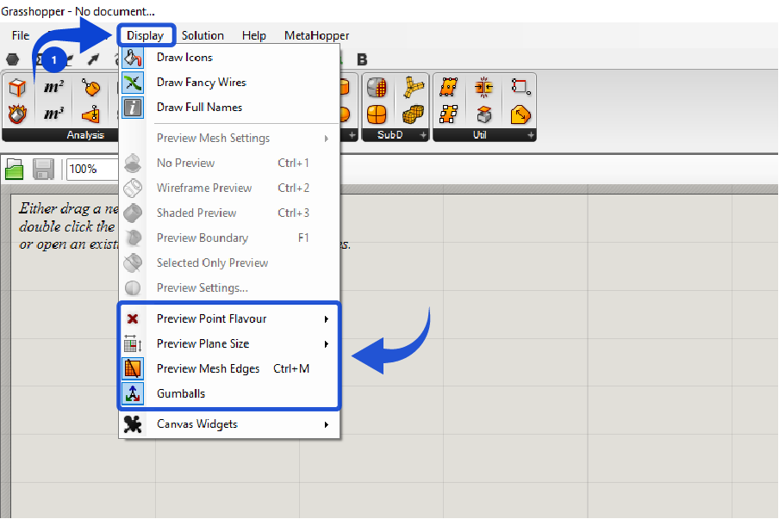Expand Preview Point Flavour submenu
The height and width of the screenshot is (519, 779).
pos(229,318)
